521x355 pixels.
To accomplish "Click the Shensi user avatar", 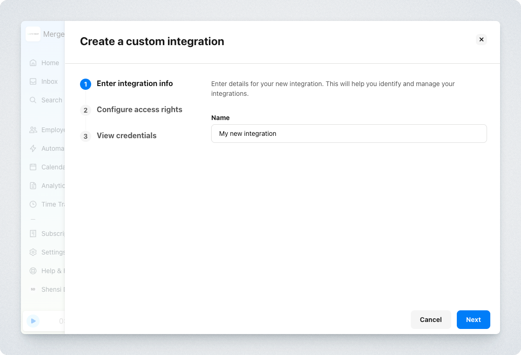I will click(x=33, y=289).
